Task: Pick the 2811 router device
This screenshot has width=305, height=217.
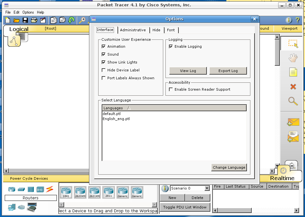Action: (x=109, y=192)
